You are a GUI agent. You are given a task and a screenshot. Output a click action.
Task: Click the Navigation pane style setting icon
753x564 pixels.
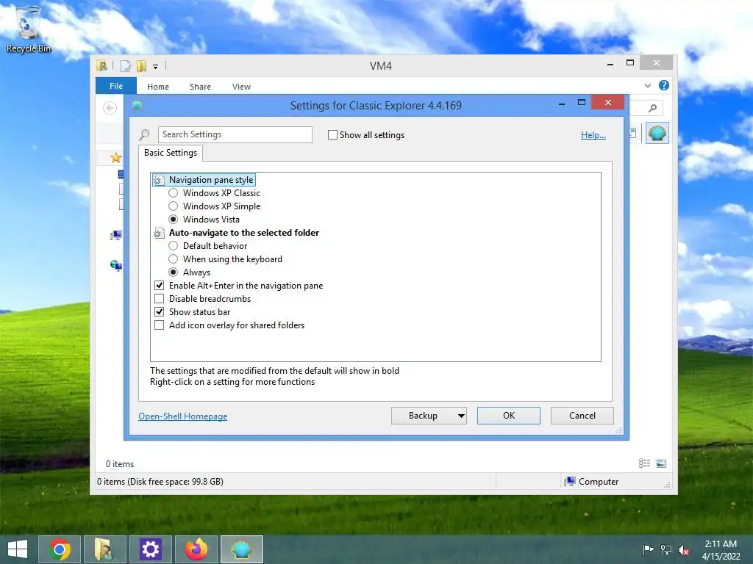159,181
